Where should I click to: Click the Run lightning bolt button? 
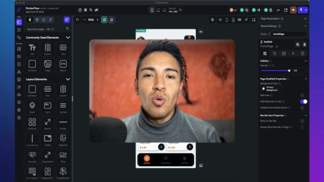[301, 10]
